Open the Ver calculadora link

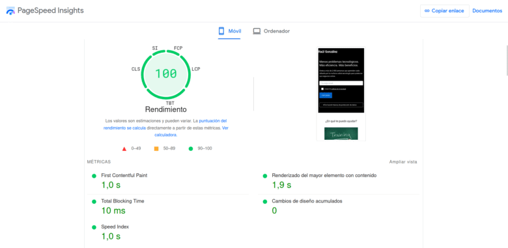(191, 131)
